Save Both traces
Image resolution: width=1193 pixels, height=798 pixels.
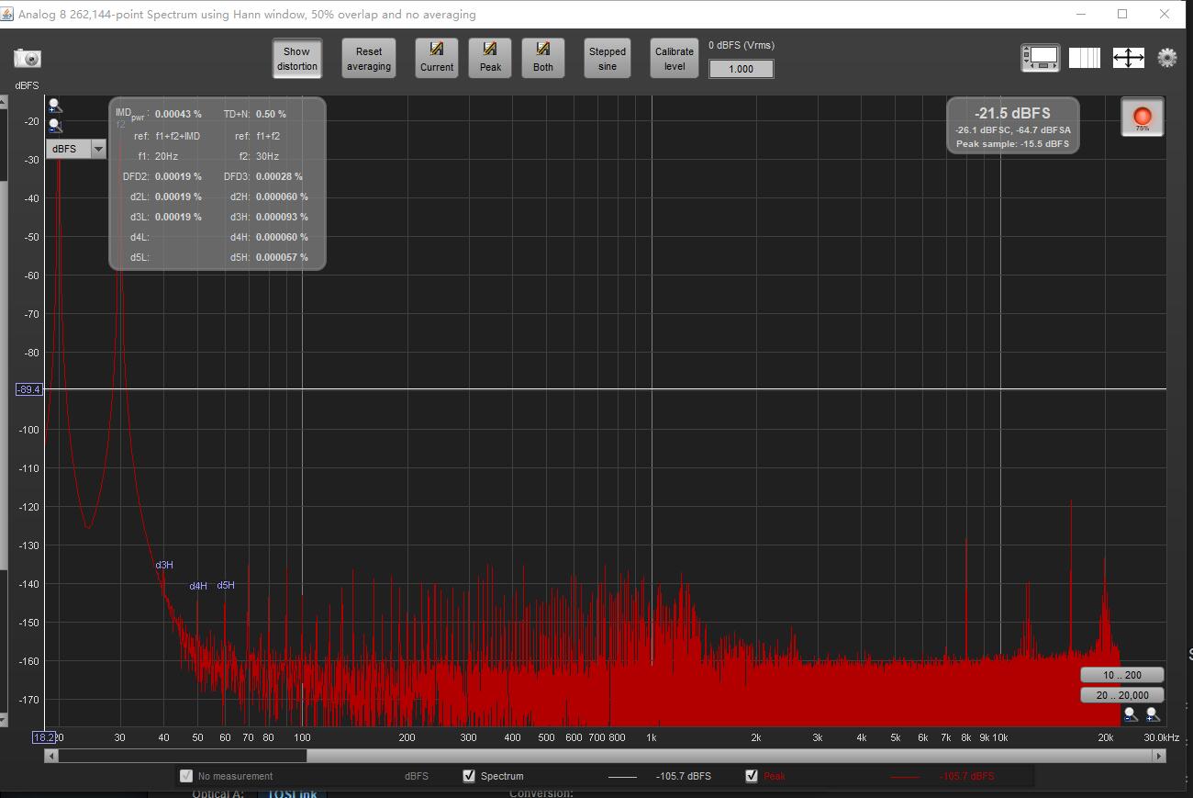pos(543,59)
